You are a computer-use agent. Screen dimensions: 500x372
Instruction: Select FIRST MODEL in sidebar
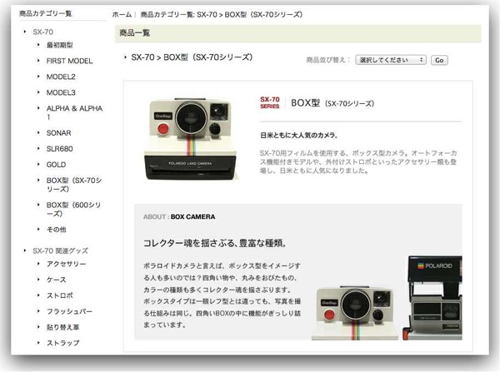click(69, 61)
